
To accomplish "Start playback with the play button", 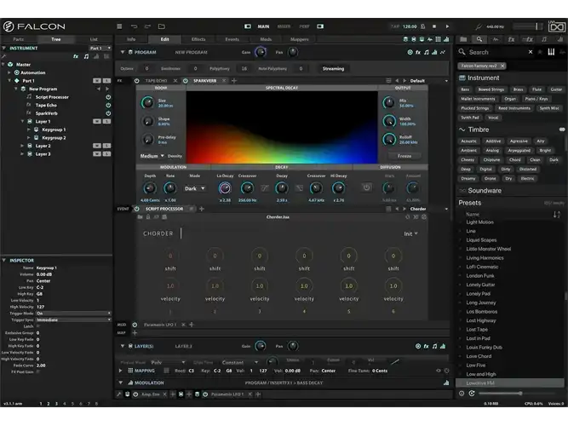I will 447,26.
